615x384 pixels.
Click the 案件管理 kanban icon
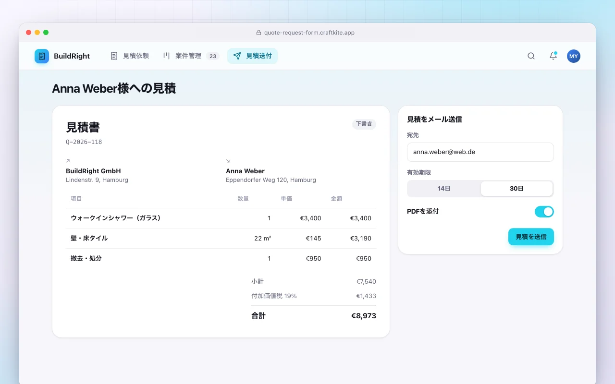[x=166, y=56]
